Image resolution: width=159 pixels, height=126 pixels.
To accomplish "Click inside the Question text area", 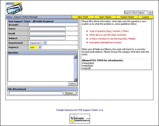I will pyautogui.click(x=41, y=68).
